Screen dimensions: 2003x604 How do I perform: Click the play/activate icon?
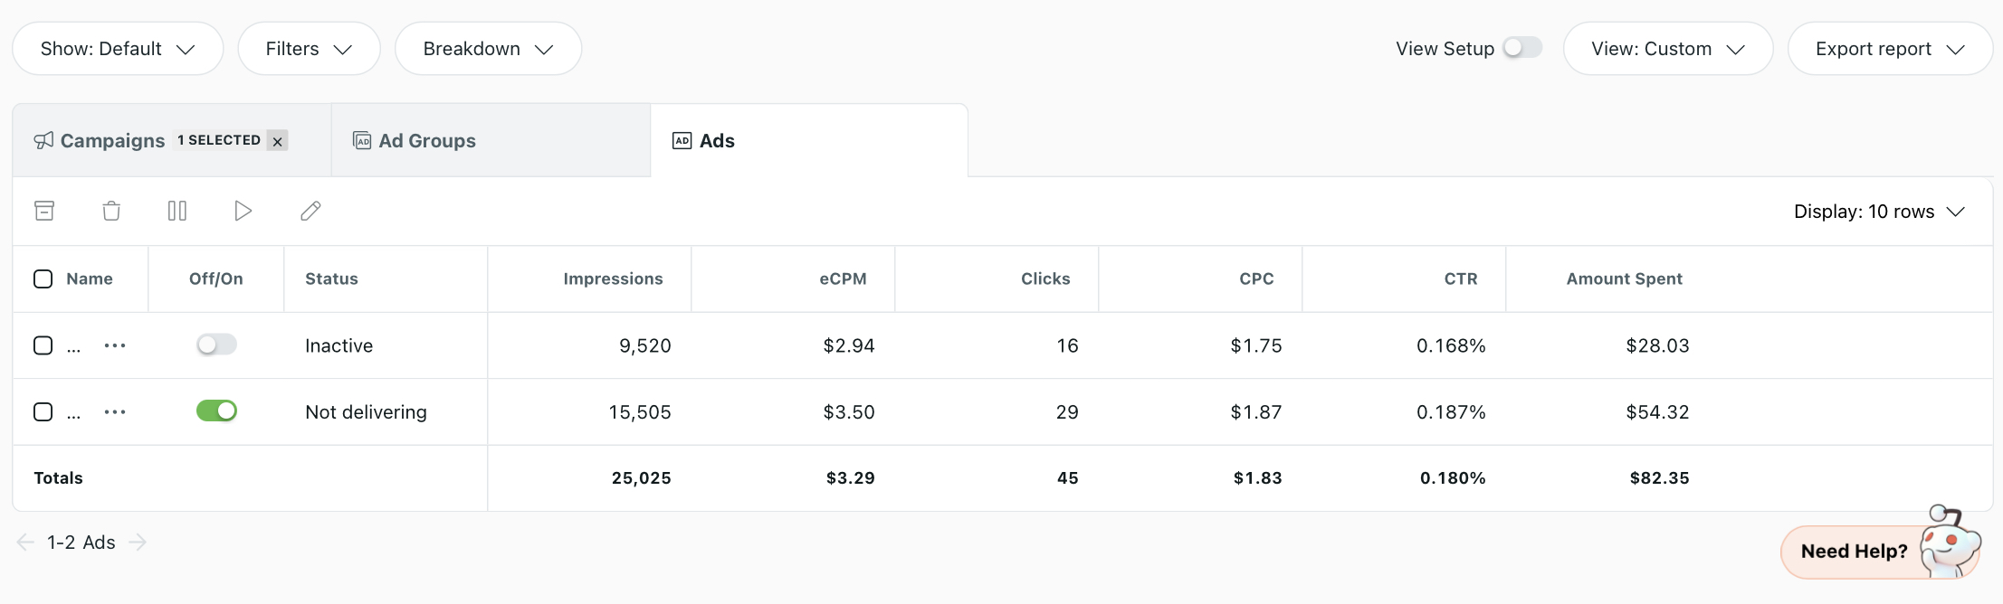pyautogui.click(x=243, y=211)
